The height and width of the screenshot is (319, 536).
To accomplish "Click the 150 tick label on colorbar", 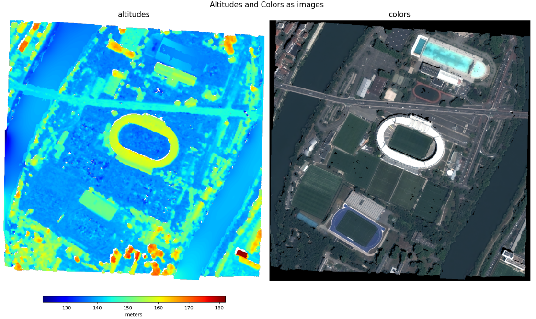I will (127, 308).
